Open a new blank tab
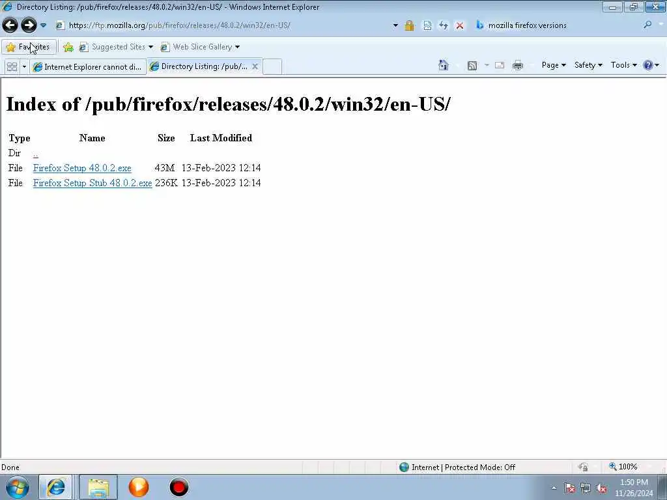The image size is (667, 500). [272, 67]
